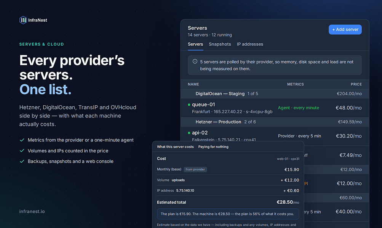Screen dimensions: 382x228
Task: Click the checkmark beside one-minute agent metrics
Action: point(22,140)
